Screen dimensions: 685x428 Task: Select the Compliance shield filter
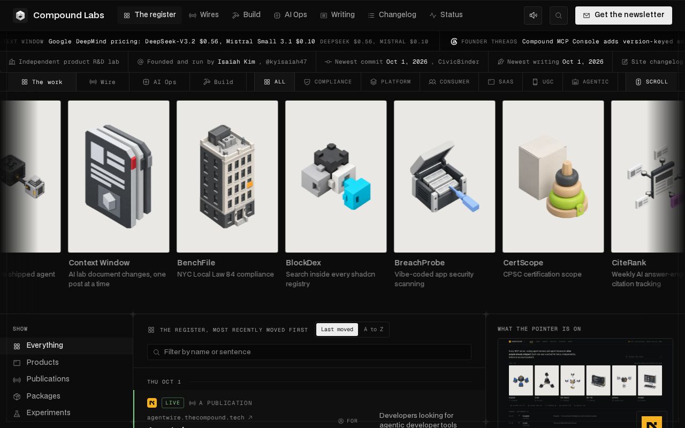pos(328,82)
